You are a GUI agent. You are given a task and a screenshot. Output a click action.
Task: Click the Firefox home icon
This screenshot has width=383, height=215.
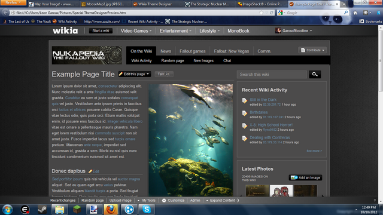click(x=355, y=13)
